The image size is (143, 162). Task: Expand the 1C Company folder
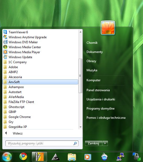click(x=40, y=62)
